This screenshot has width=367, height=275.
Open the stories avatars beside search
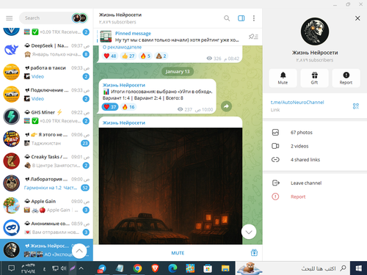pyautogui.click(x=79, y=18)
